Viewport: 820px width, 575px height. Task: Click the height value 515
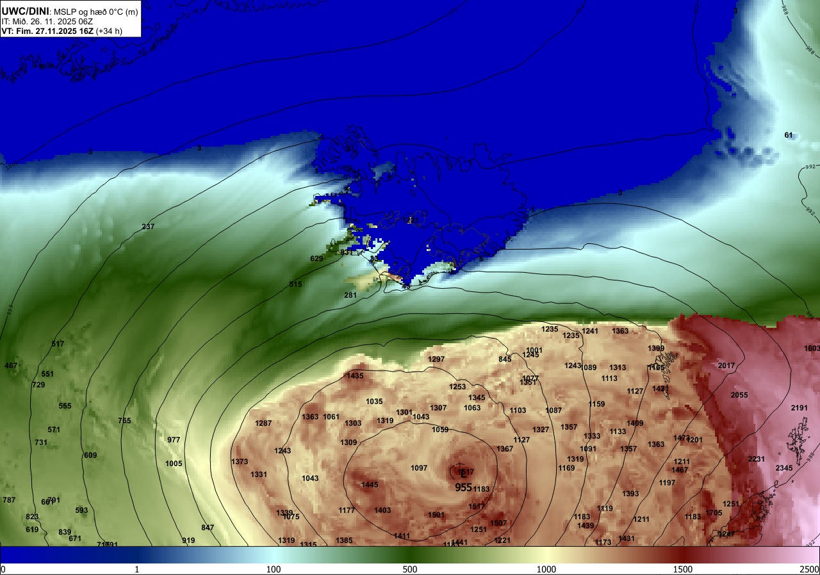click(x=295, y=284)
